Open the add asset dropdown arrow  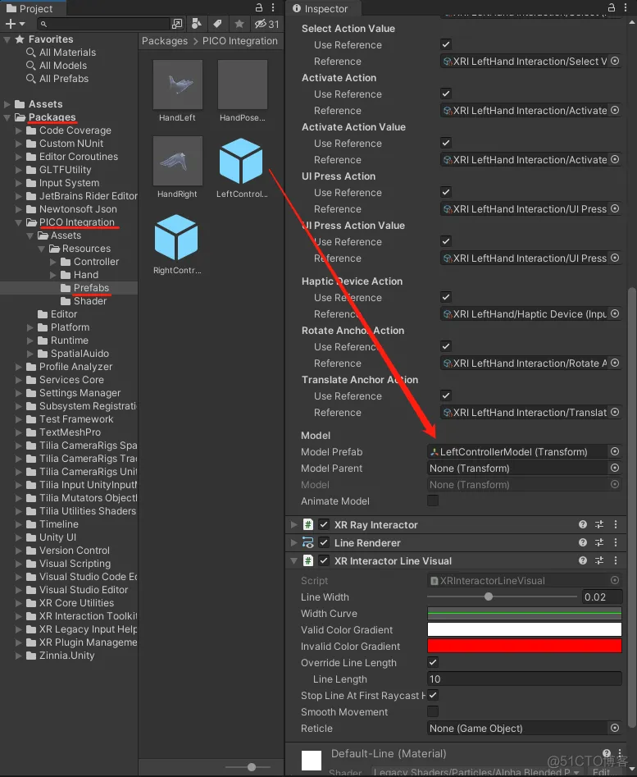click(22, 24)
